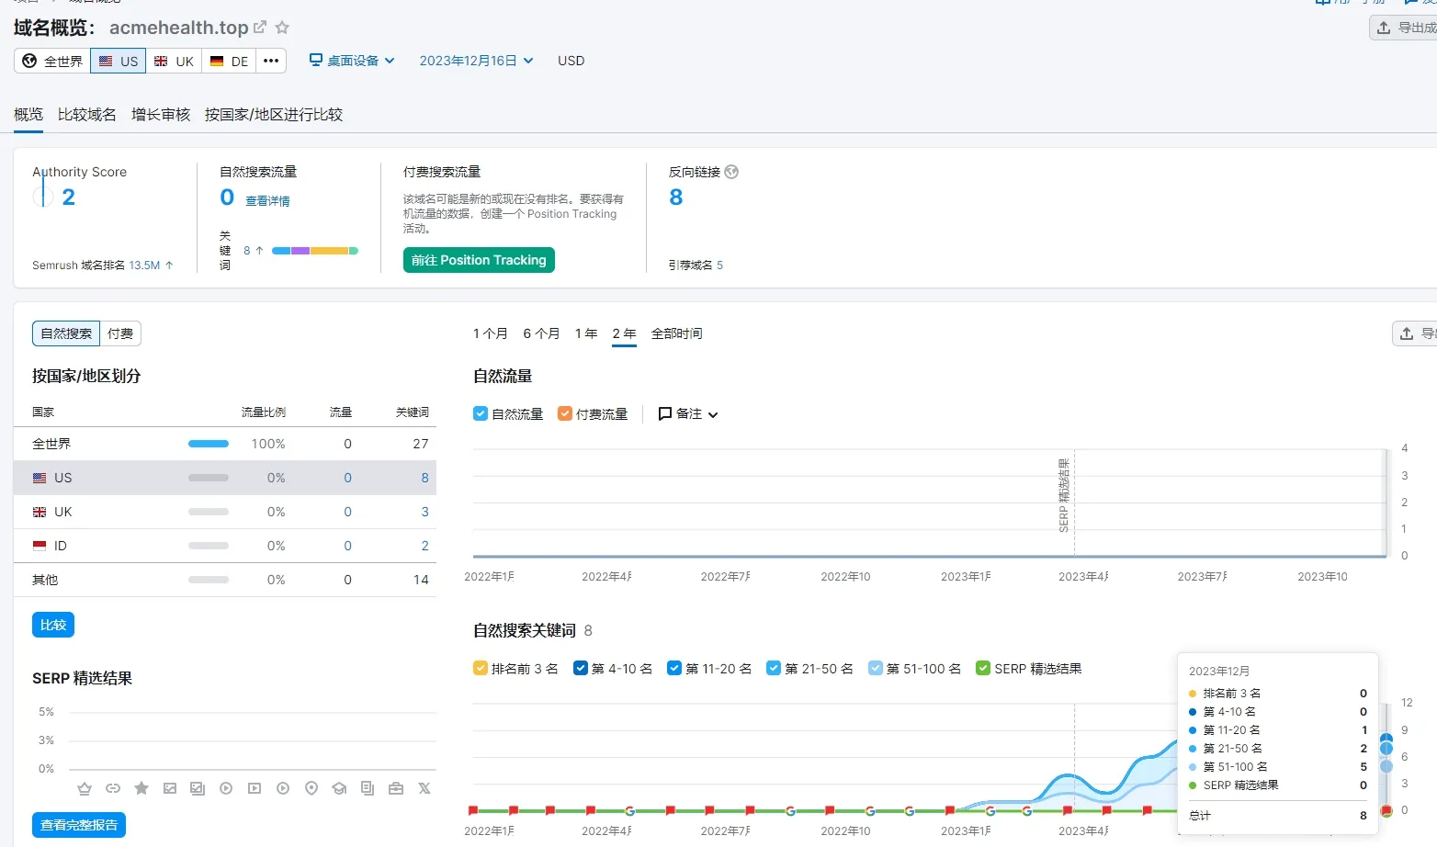The image size is (1437, 847).
Task: Select the UK row in country table
Action: tap(224, 512)
